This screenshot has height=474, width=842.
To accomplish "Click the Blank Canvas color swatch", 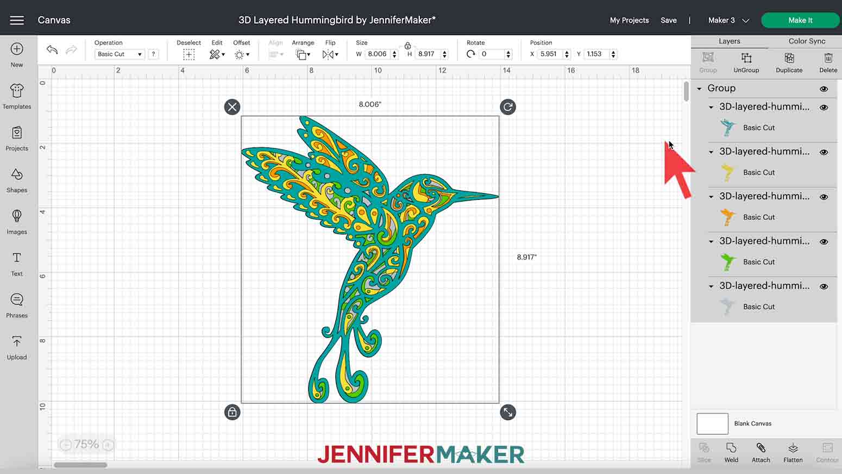I will click(x=712, y=423).
